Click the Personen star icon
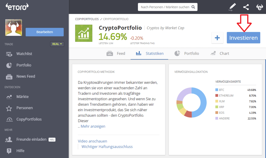266x158 pixels. (x=9, y=108)
